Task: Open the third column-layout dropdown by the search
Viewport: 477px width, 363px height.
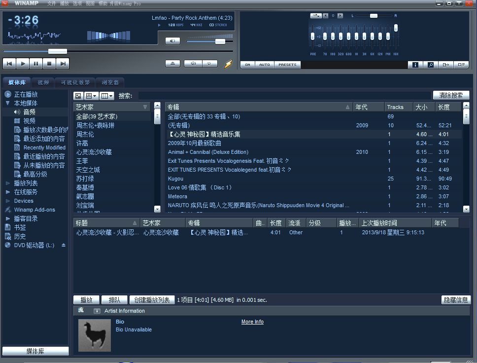Action: coord(107,96)
